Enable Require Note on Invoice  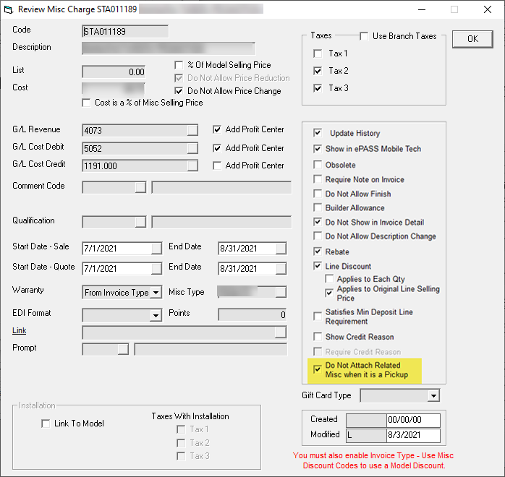coord(318,179)
